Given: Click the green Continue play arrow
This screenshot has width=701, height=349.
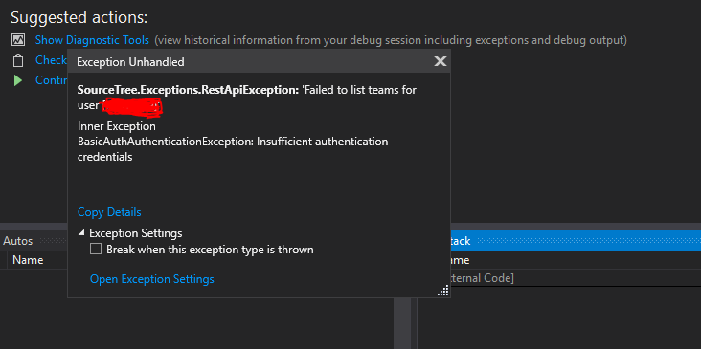Looking at the screenshot, I should (x=18, y=80).
